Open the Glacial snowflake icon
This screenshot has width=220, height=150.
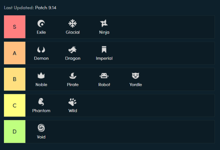(72, 23)
